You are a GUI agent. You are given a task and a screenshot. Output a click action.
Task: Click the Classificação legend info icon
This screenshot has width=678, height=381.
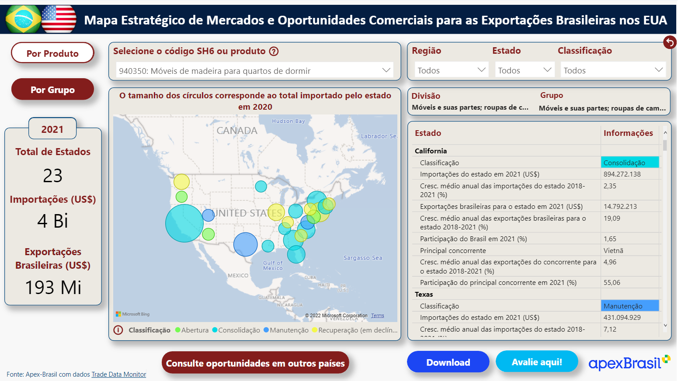118,330
